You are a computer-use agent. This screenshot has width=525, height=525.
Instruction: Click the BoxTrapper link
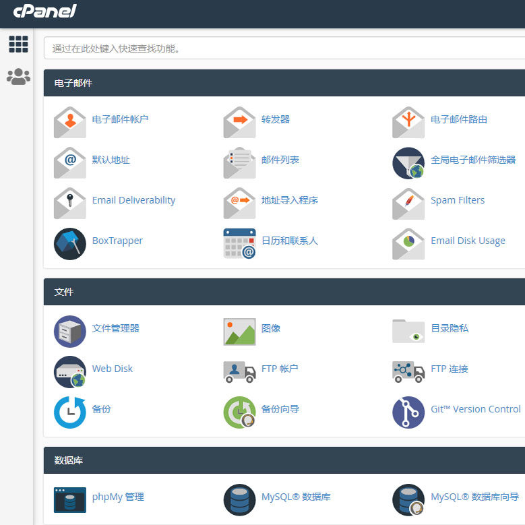117,241
